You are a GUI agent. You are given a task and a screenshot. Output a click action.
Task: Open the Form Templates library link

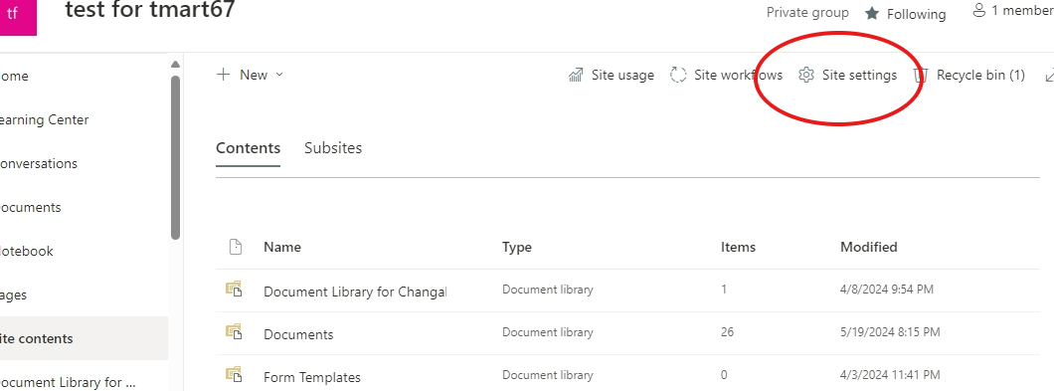click(x=312, y=377)
